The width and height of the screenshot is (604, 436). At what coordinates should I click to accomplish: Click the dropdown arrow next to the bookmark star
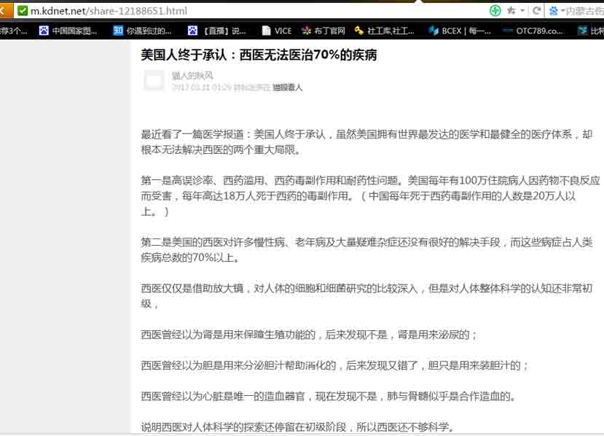pos(522,11)
